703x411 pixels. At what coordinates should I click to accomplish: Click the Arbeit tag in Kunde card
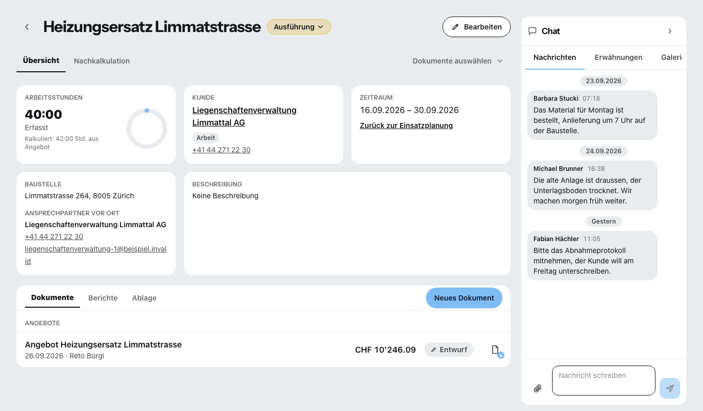206,138
